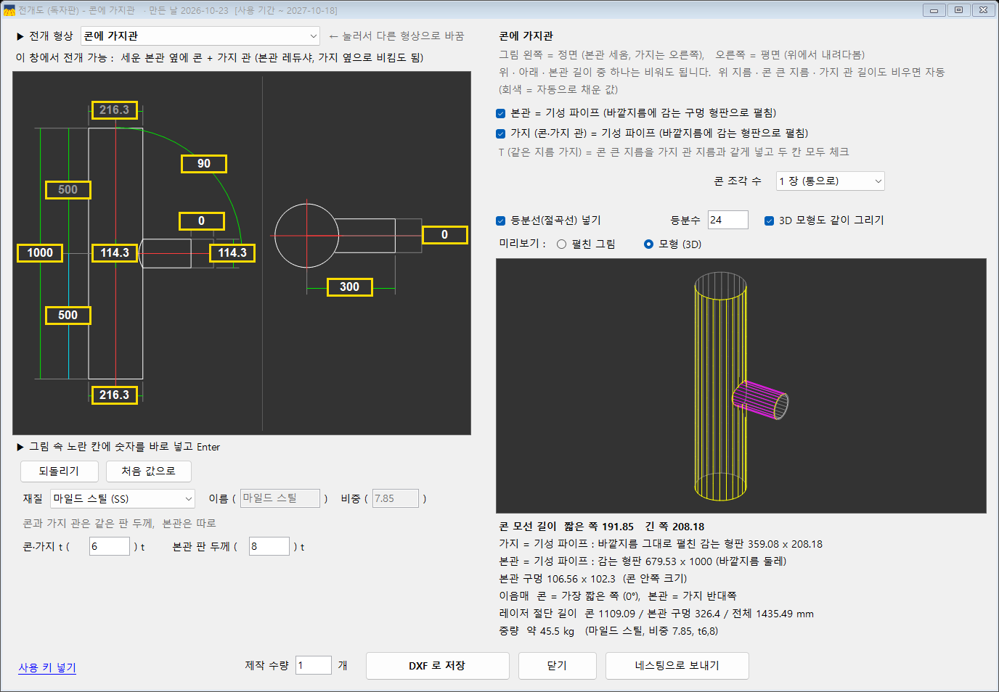Viewport: 999px width, 692px height.
Task: Click the line with 359.08 x 208.18
Action: tap(661, 544)
